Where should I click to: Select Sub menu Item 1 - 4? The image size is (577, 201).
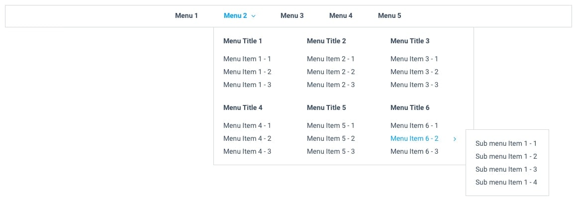coord(506,182)
